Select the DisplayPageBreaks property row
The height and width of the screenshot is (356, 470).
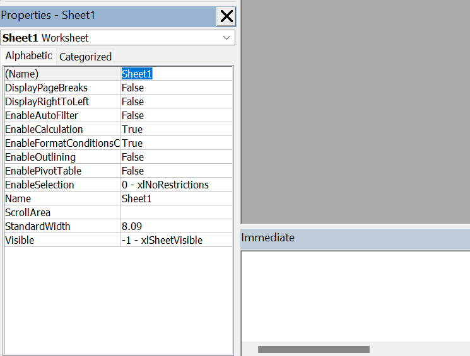point(61,88)
